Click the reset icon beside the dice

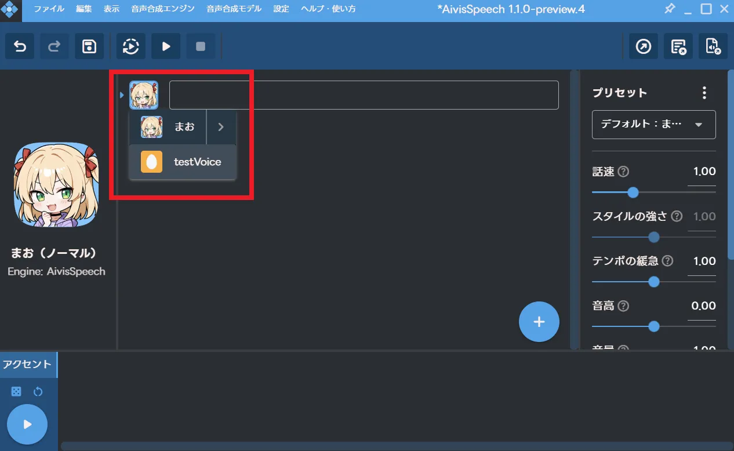[38, 391]
